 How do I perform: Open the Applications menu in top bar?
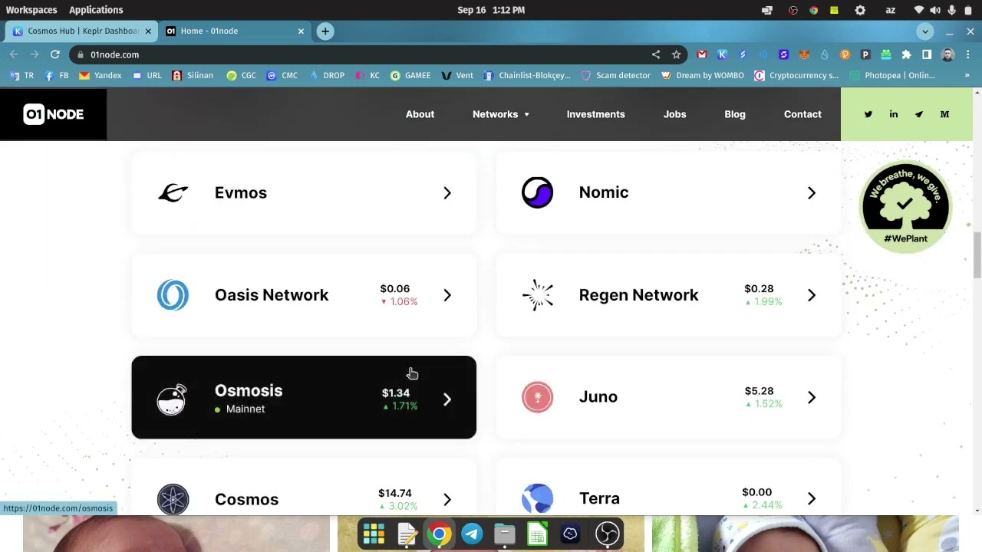pos(96,10)
